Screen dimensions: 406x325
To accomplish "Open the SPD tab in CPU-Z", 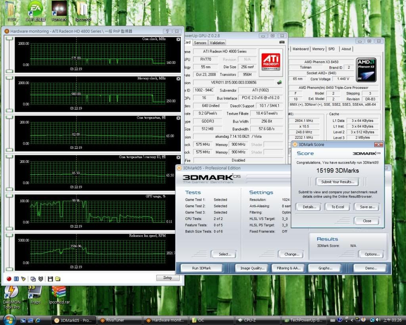I will (331, 49).
